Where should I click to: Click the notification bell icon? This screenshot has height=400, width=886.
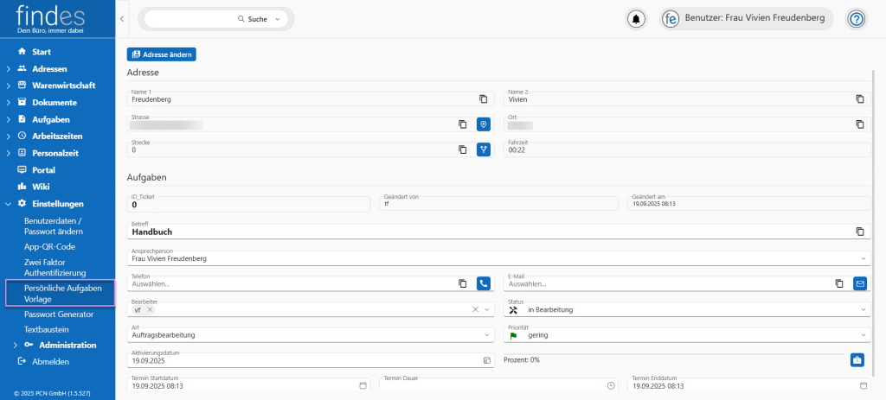(637, 19)
